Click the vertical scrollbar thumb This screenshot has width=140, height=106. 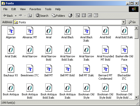[136, 34]
